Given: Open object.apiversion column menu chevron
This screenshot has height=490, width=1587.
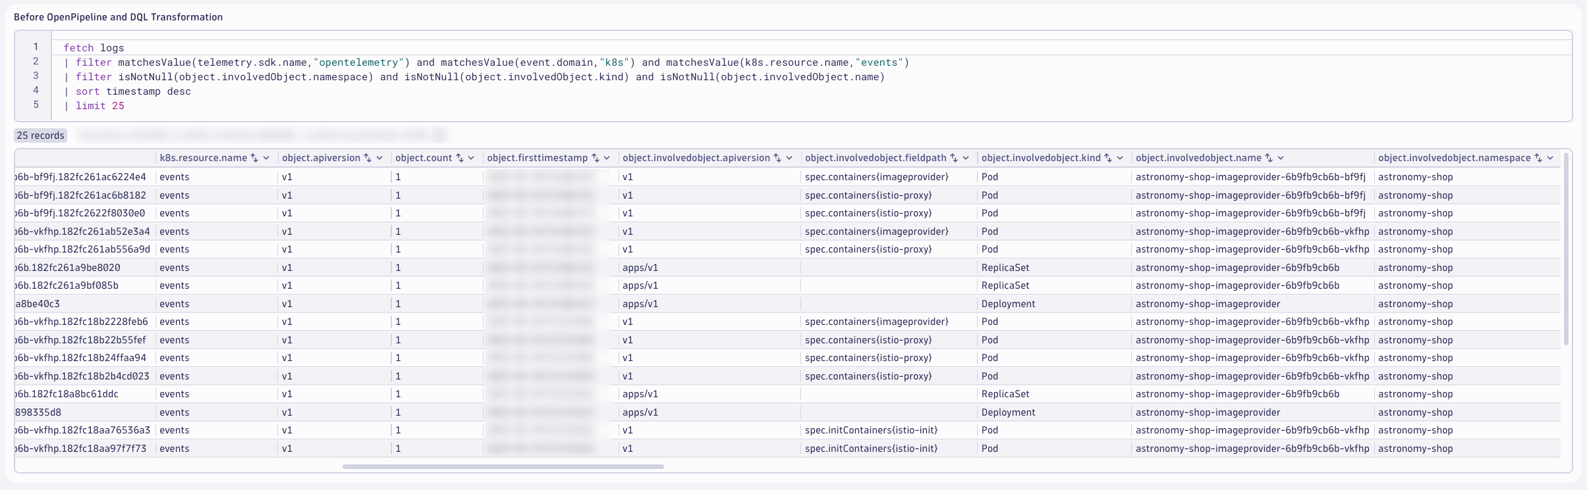Looking at the screenshot, I should 379,158.
